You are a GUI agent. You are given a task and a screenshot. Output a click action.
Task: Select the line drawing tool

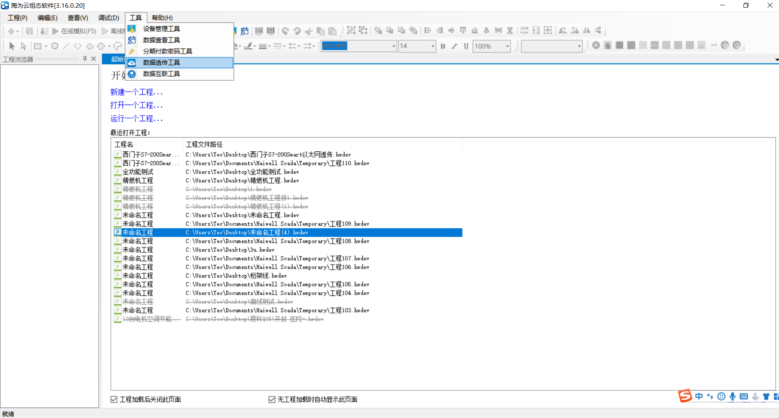[x=66, y=46]
